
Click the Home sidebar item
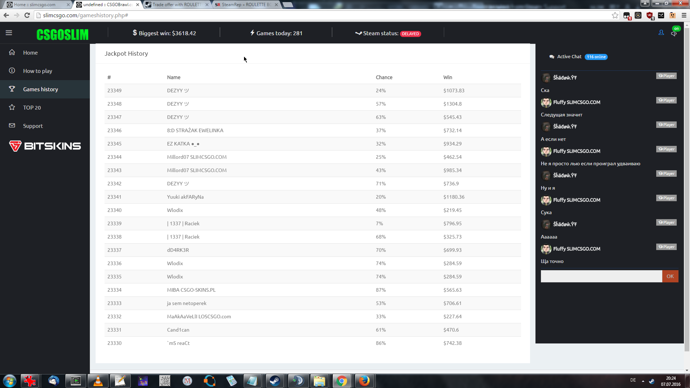[x=30, y=53]
